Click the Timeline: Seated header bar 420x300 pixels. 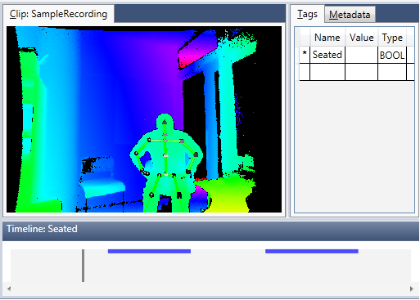point(210,229)
